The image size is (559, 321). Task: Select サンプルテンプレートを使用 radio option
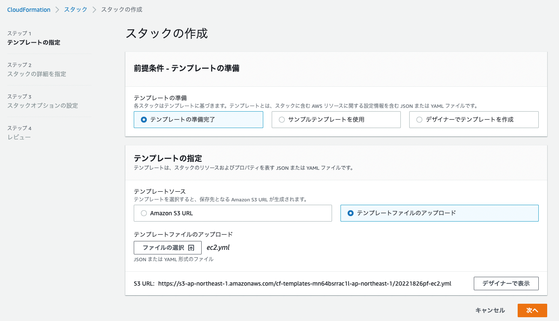tap(336, 120)
